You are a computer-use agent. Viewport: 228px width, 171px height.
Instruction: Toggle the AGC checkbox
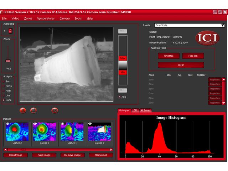coord(120,97)
